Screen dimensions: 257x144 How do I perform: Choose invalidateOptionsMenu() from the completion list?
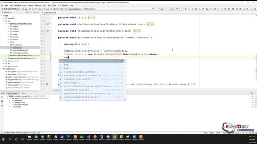click(x=92, y=72)
